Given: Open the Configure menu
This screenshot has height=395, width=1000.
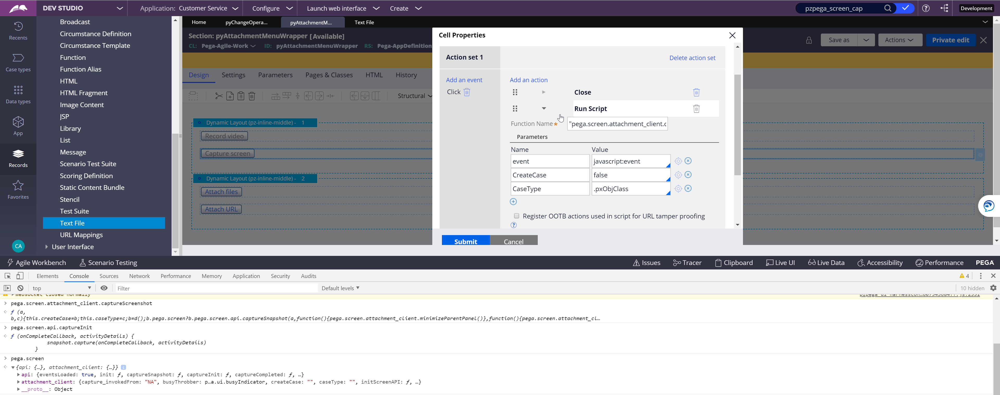Looking at the screenshot, I should point(272,8).
